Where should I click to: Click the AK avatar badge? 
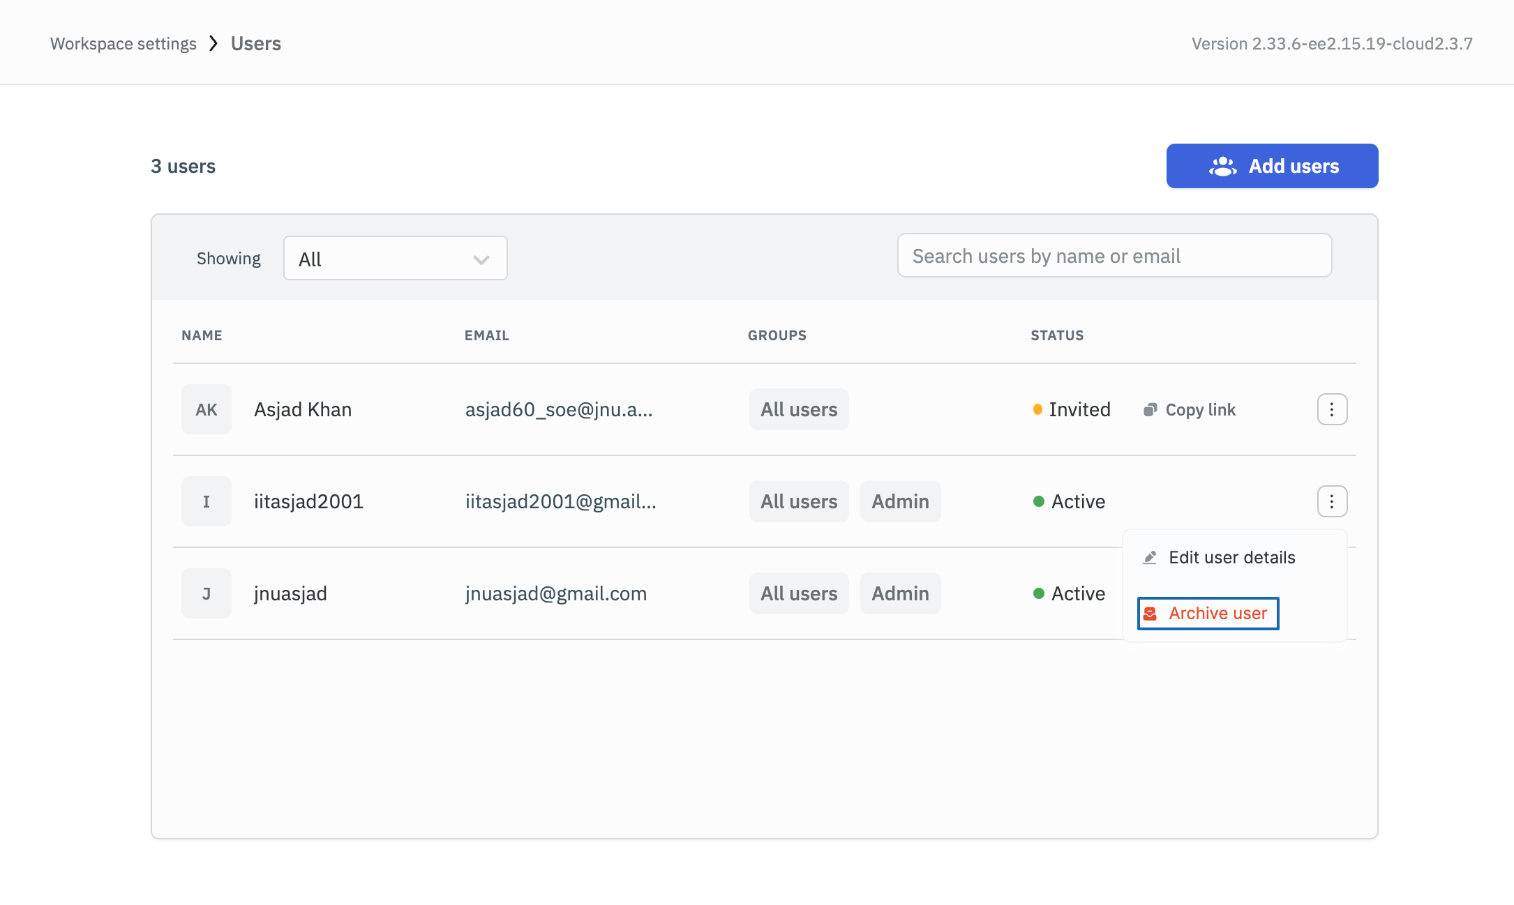(206, 409)
